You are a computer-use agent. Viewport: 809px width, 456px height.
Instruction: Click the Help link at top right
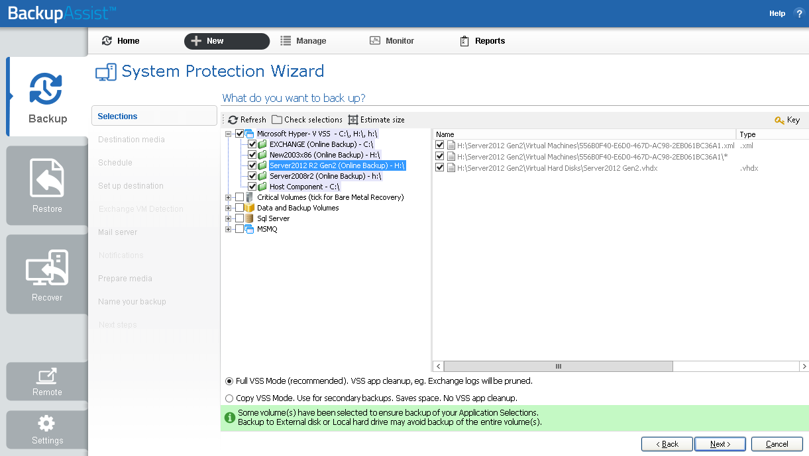(x=777, y=13)
